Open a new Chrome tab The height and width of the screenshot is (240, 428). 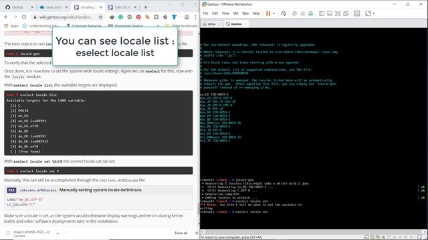tap(146, 7)
